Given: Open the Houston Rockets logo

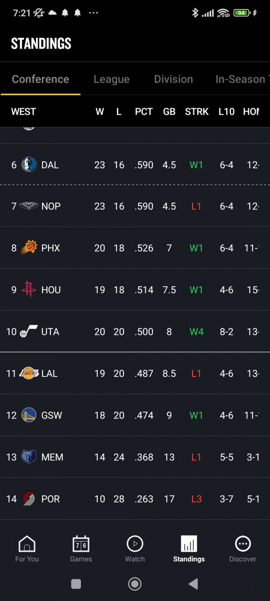Looking at the screenshot, I should [x=29, y=290].
